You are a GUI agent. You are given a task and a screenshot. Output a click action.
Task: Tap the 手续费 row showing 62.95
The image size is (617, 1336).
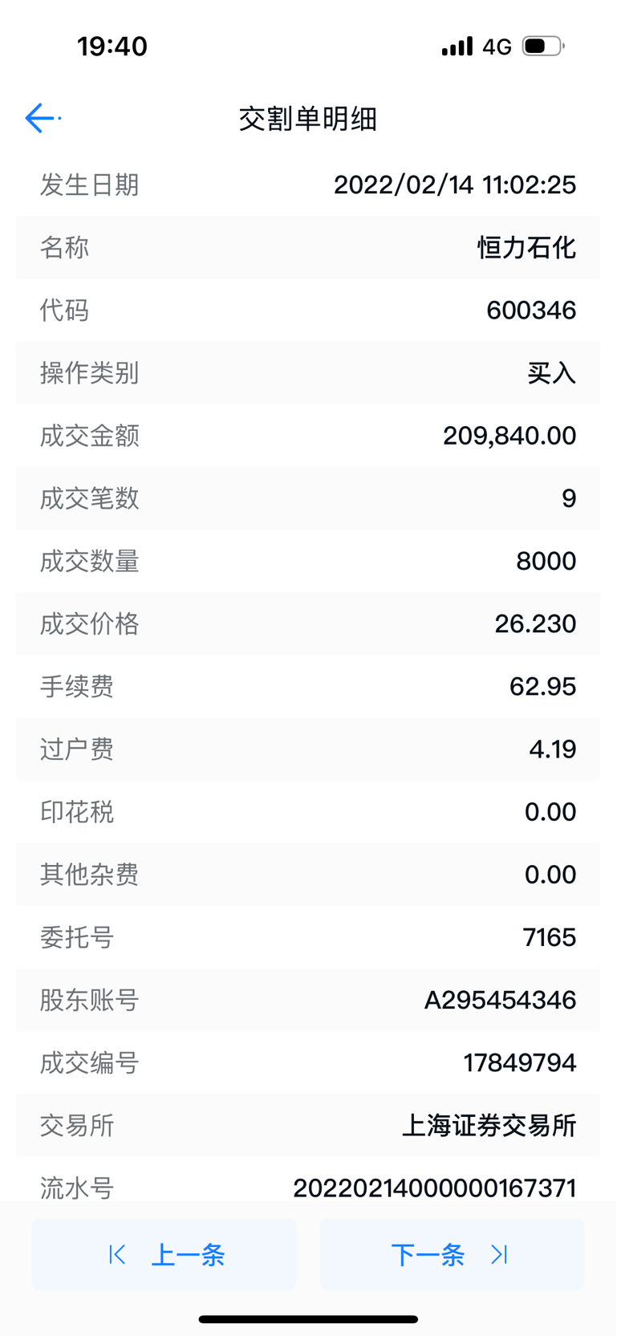(x=308, y=686)
